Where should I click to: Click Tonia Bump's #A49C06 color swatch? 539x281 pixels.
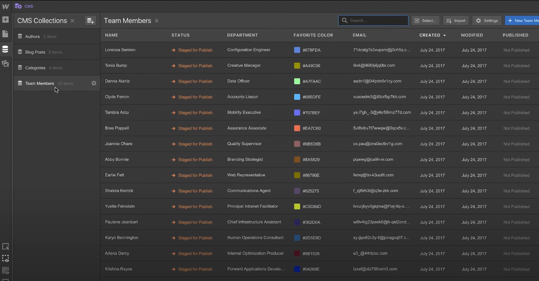(x=297, y=66)
